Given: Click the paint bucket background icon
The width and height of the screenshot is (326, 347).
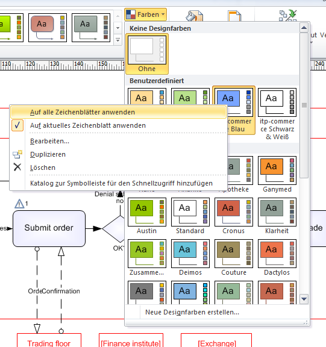Looking at the screenshot, I should (194, 16).
